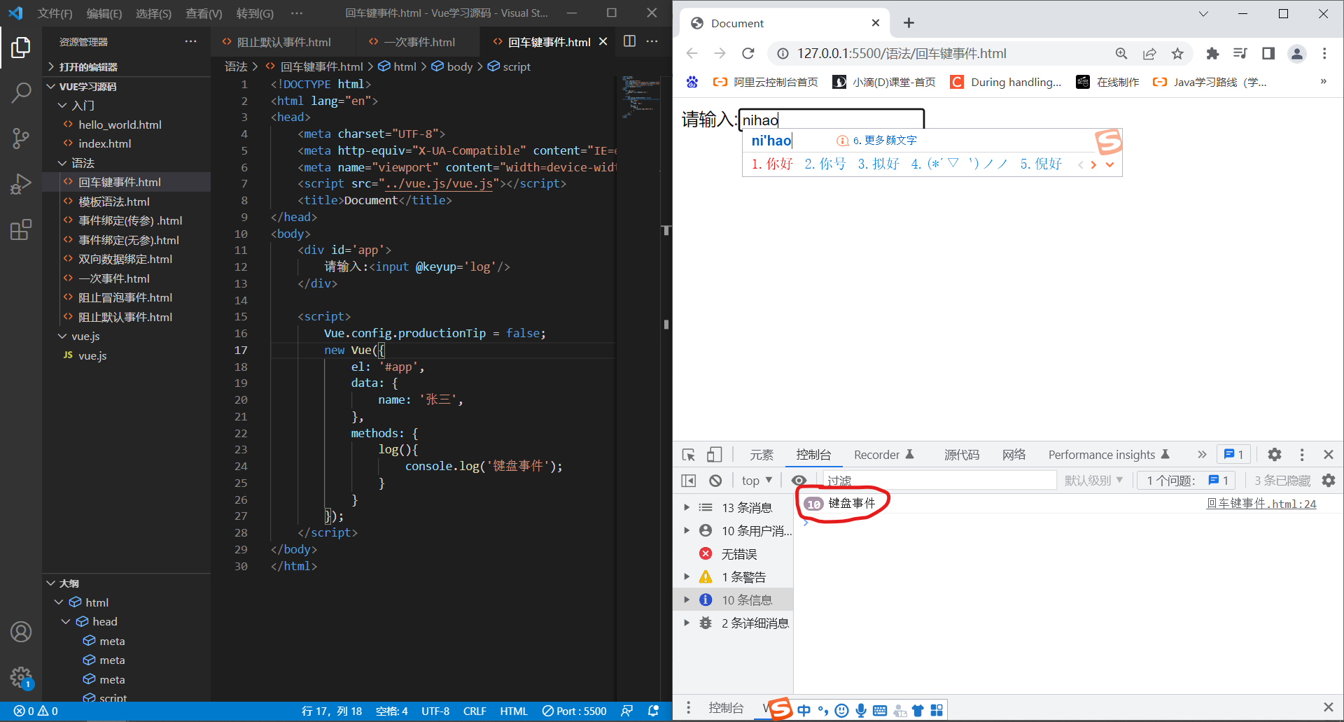
Task: Show next IME candidates page arrow
Action: [x=1094, y=165]
